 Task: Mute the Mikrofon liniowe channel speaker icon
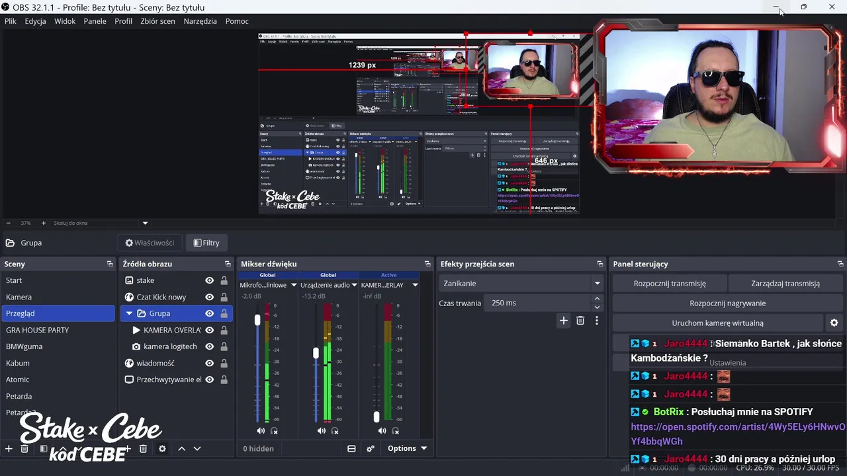click(261, 431)
